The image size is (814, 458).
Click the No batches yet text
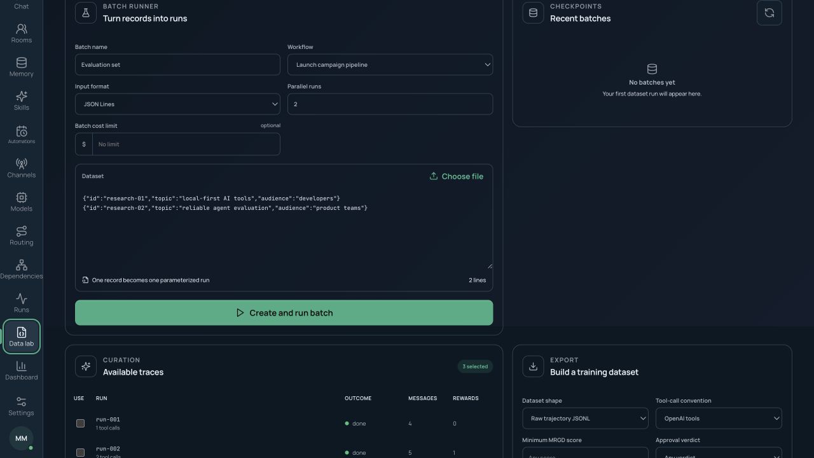(652, 82)
